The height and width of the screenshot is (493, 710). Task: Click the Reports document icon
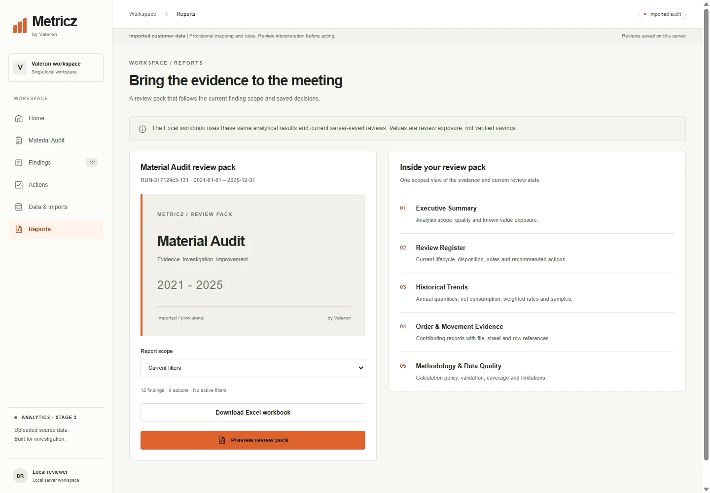(19, 229)
